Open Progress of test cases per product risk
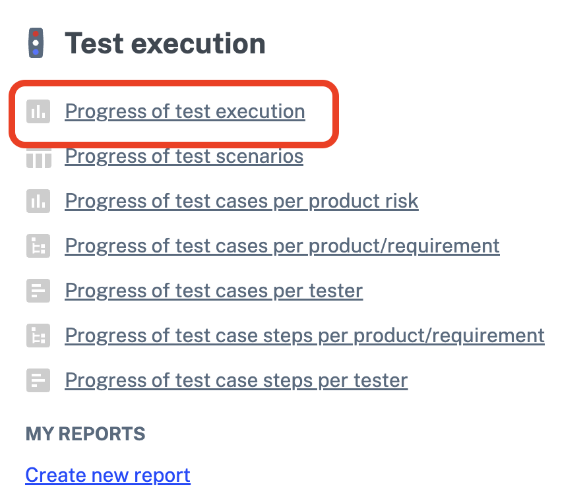The image size is (587, 501). (241, 201)
